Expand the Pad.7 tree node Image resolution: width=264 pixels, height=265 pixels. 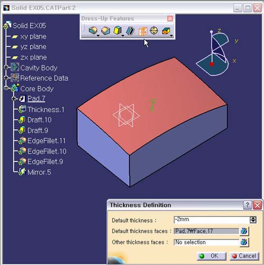tap(14, 98)
